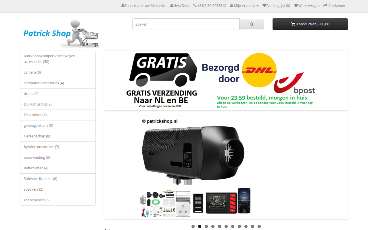This screenshot has height=230, width=368.
Task: Select Refurbished (4) category
Action: [x=58, y=168]
